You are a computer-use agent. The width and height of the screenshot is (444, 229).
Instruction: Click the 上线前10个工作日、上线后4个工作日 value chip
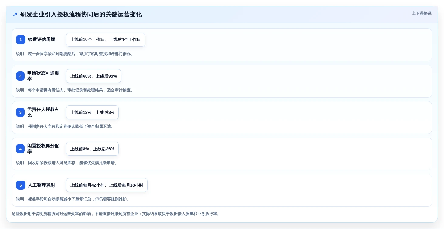(x=105, y=40)
